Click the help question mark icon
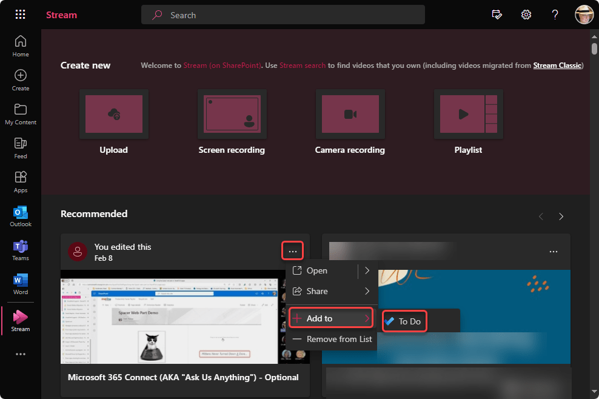Viewport: 599px width, 399px height. (555, 15)
